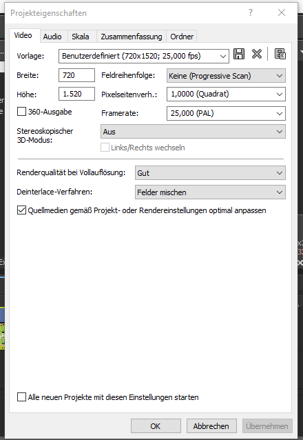
Task: Open the Feldreihenfolge dropdown
Action: (x=226, y=76)
